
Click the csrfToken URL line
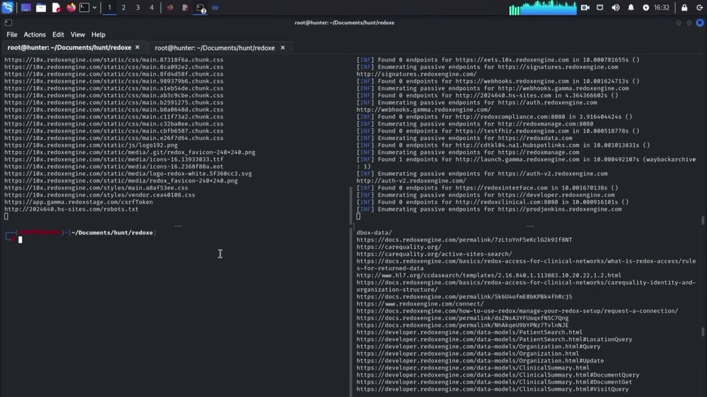[78, 202]
